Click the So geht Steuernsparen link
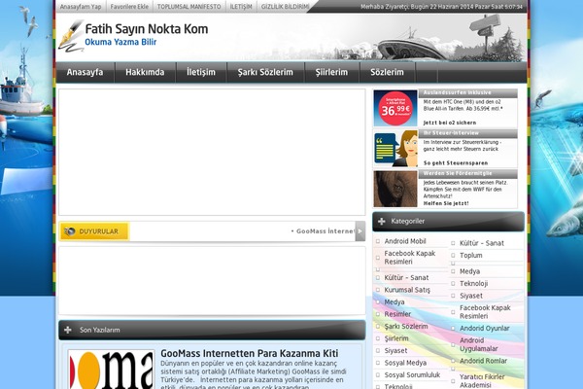The width and height of the screenshot is (583, 389). [456, 163]
